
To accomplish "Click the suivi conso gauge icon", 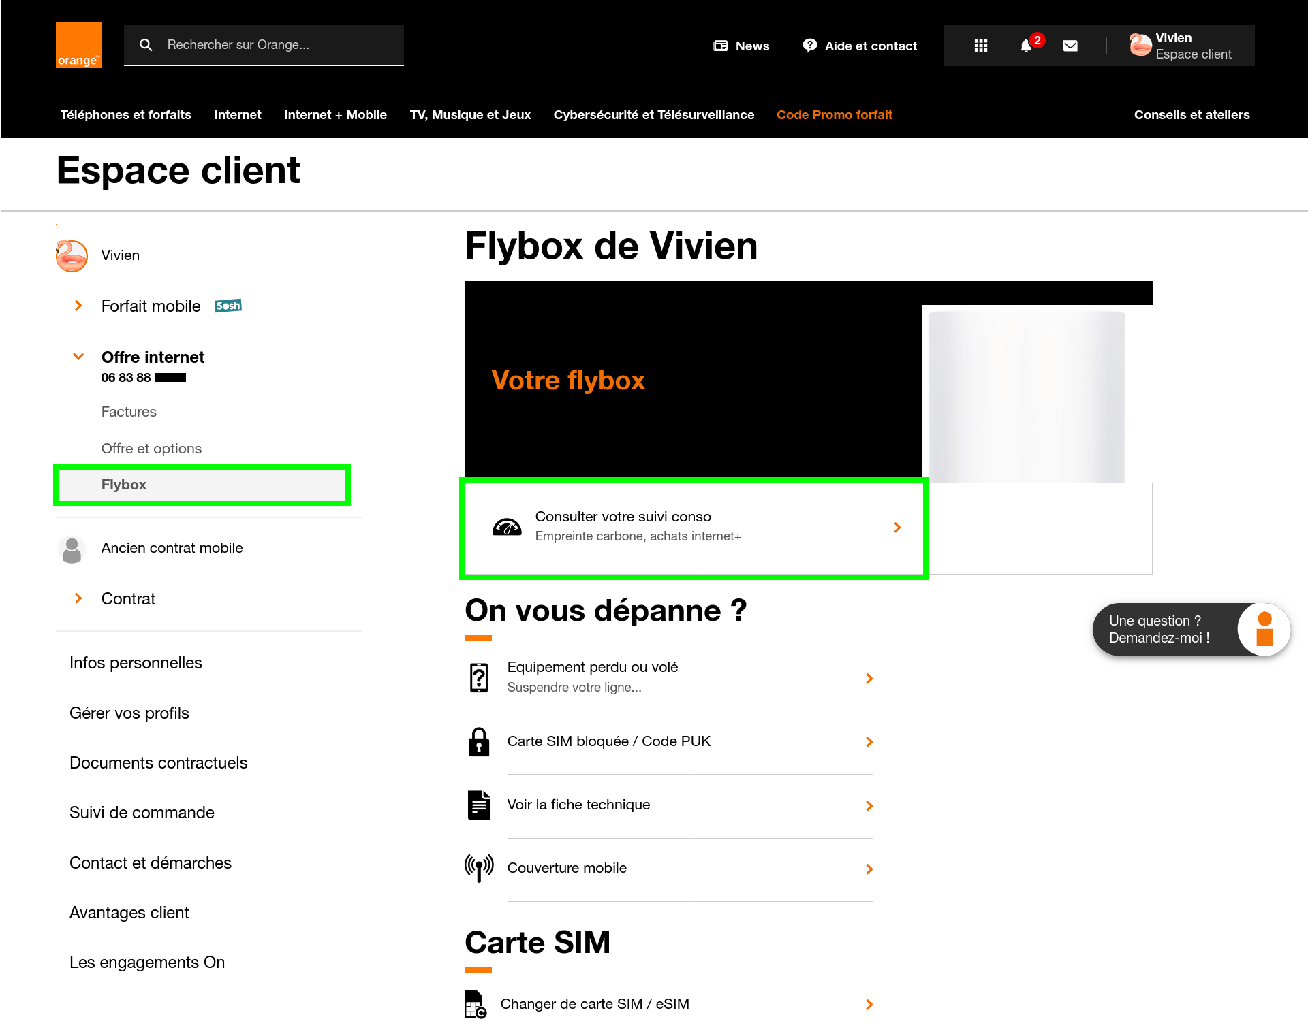I will 507,528.
